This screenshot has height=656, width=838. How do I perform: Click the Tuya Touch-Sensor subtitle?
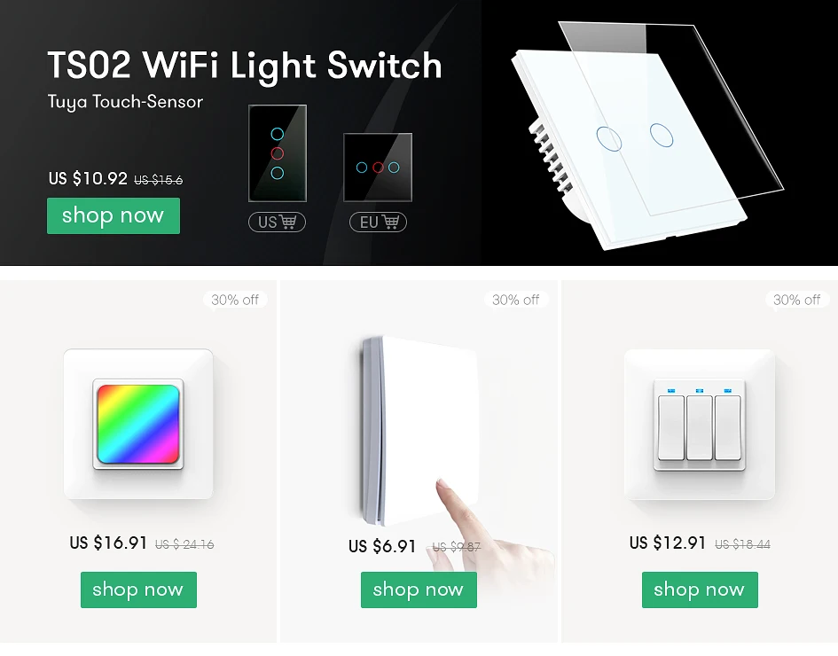click(125, 102)
